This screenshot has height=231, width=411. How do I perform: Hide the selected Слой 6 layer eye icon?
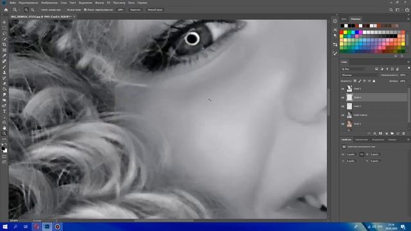pos(342,98)
